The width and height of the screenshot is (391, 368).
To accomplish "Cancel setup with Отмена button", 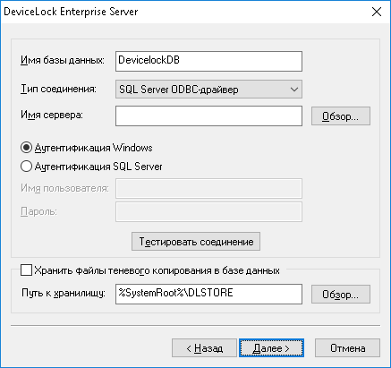I will [x=347, y=348].
